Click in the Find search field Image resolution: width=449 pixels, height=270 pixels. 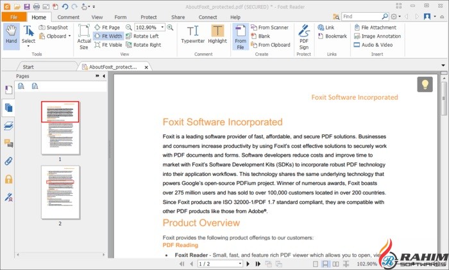coord(362,17)
